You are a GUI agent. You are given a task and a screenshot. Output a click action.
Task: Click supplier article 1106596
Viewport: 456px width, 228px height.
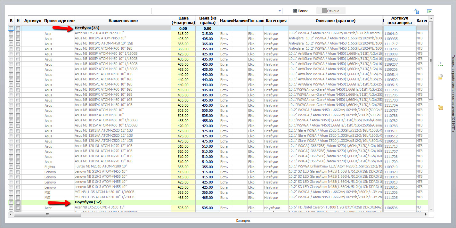(x=399, y=208)
